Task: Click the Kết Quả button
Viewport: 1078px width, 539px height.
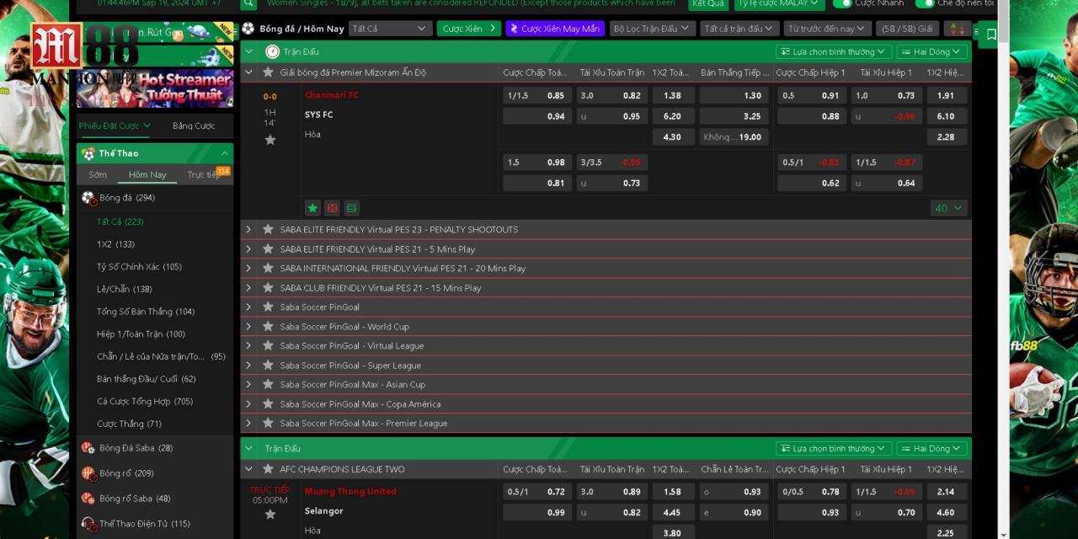Action: [x=708, y=3]
